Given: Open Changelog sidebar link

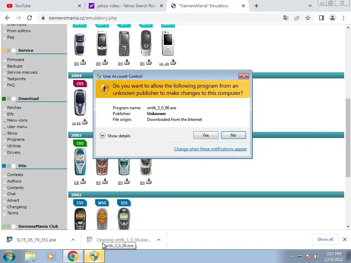Looking at the screenshot, I should [x=17, y=207].
